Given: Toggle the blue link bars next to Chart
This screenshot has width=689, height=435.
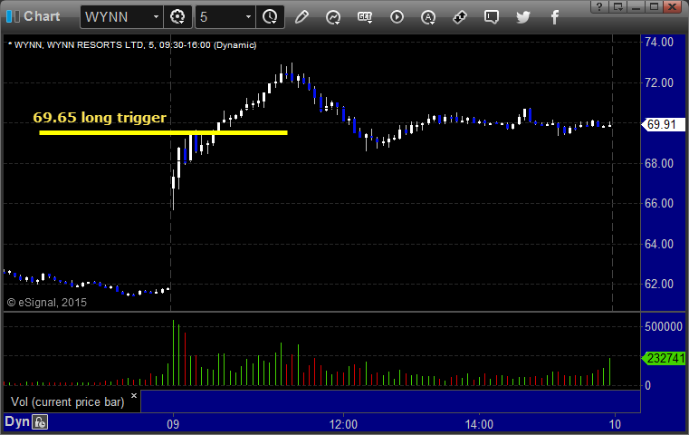Looking at the screenshot, I should [x=13, y=16].
